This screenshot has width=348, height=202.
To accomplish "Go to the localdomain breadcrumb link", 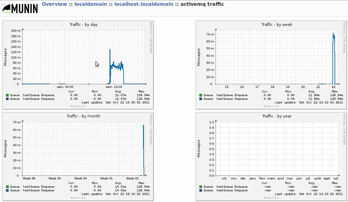I will coord(91,4).
